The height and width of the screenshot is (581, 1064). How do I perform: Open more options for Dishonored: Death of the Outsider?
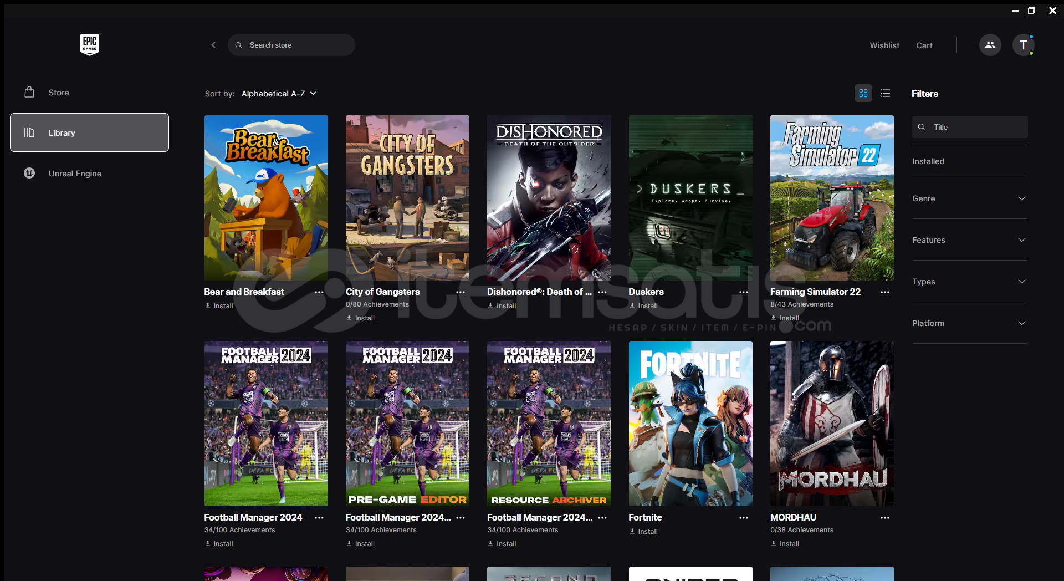click(602, 292)
